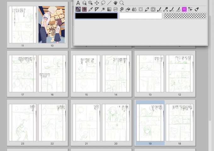Select the mesh grid transform tool
This screenshot has height=151, width=214.
[x=153, y=9]
